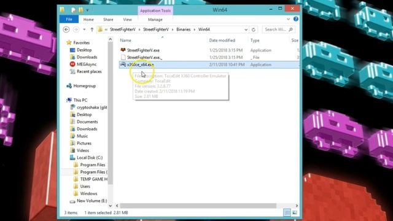Image resolution: width=393 pixels, height=221 pixels.
Task: Click the New folder quick access icon
Action: point(80,10)
